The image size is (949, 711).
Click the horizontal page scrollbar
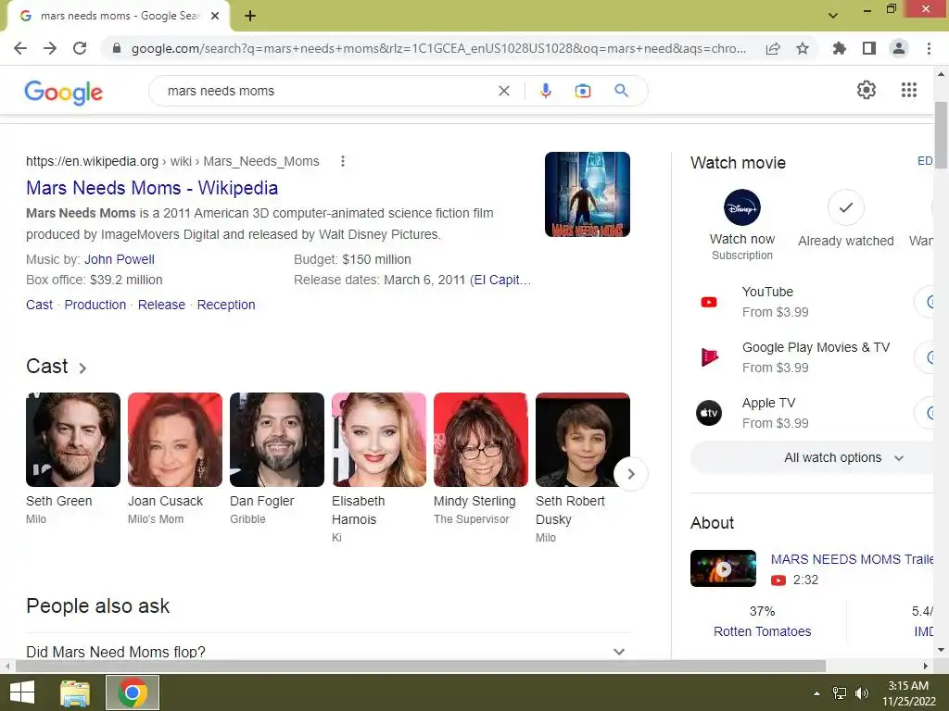[421, 666]
